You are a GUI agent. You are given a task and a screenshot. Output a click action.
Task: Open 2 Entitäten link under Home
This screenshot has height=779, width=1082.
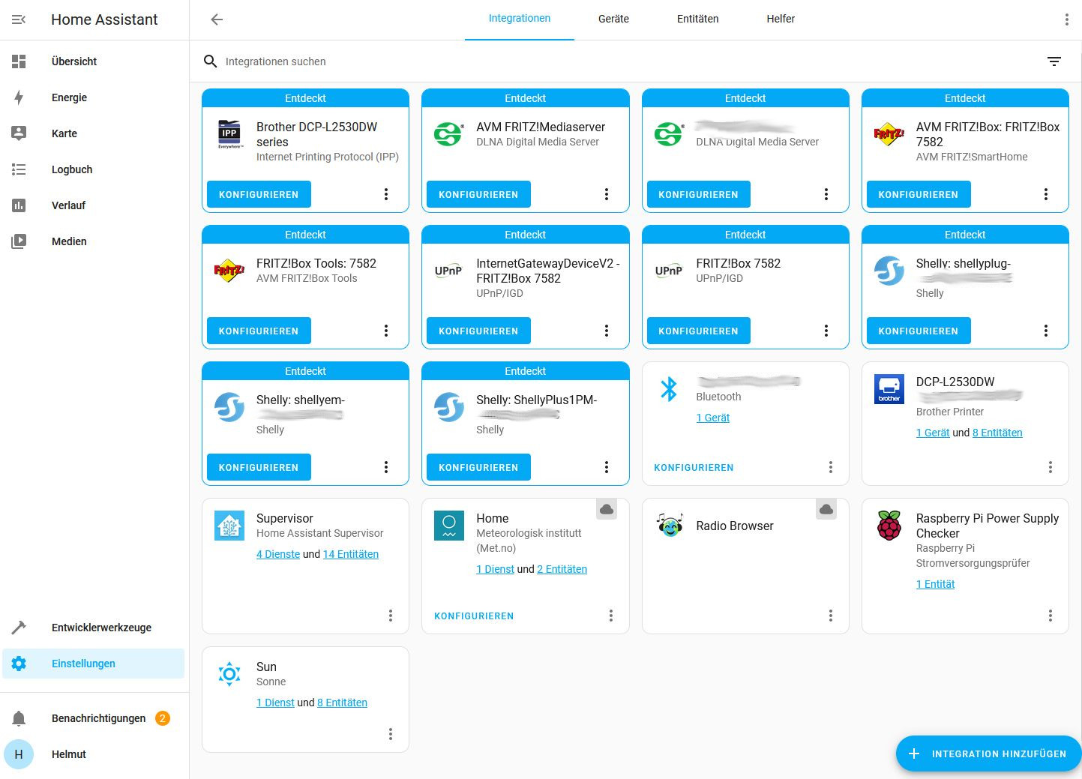pos(562,569)
